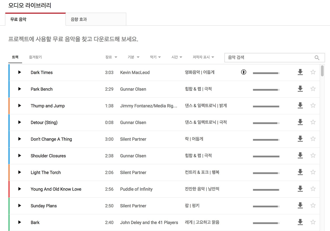Screen dimensions: 330x231
Task: Star the Bark track
Action: (x=313, y=222)
